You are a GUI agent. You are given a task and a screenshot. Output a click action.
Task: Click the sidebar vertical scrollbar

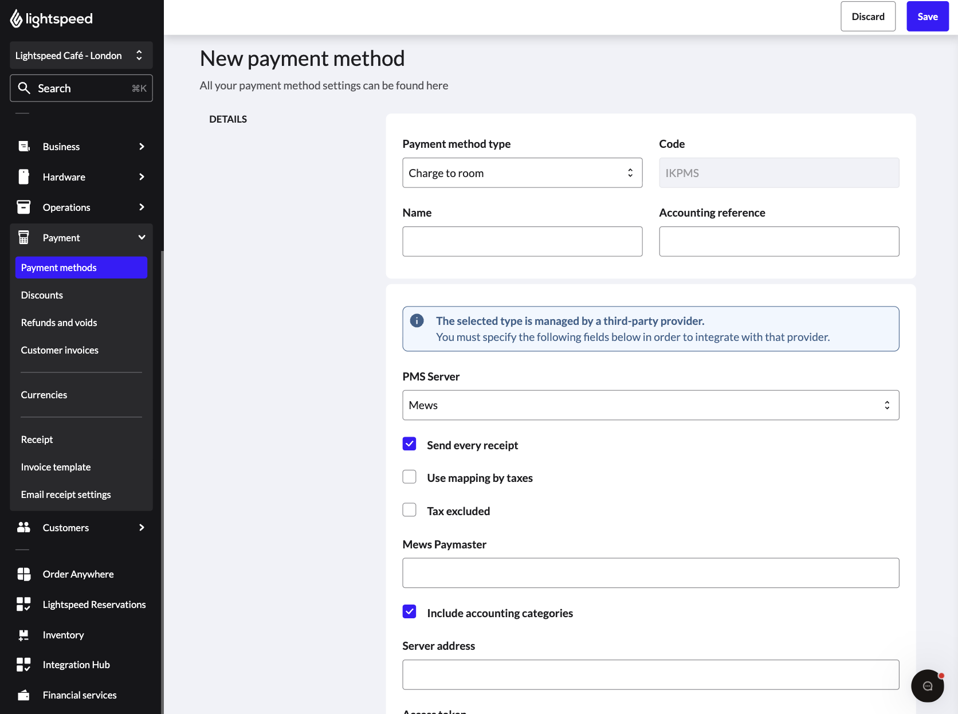pyautogui.click(x=163, y=481)
